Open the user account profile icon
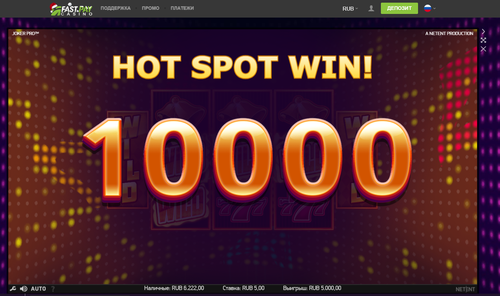The width and height of the screenshot is (500, 296). (x=371, y=8)
